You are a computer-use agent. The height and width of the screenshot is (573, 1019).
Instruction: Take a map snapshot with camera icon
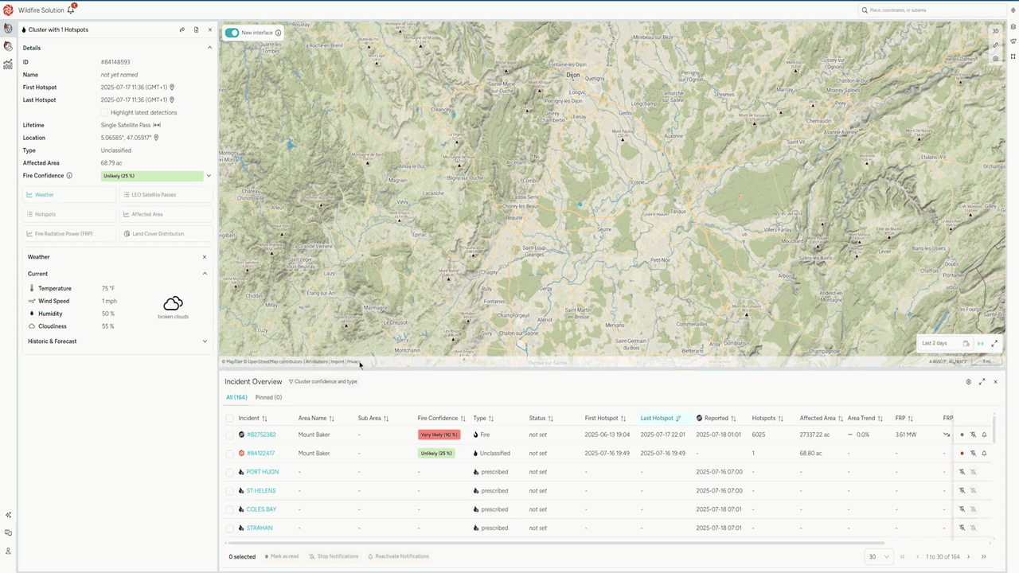pyautogui.click(x=996, y=58)
